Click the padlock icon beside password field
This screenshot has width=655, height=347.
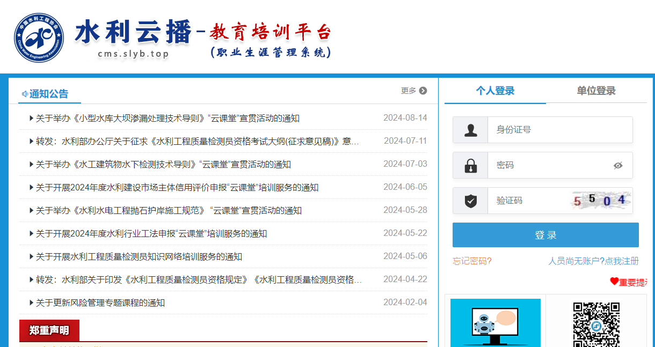click(x=470, y=165)
